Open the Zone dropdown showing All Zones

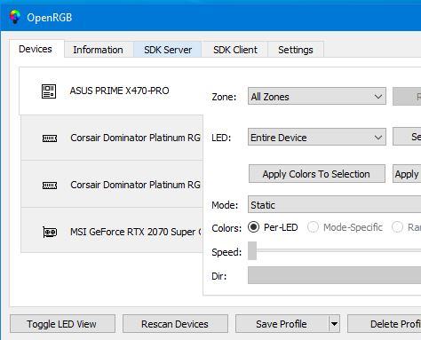pyautogui.click(x=317, y=97)
